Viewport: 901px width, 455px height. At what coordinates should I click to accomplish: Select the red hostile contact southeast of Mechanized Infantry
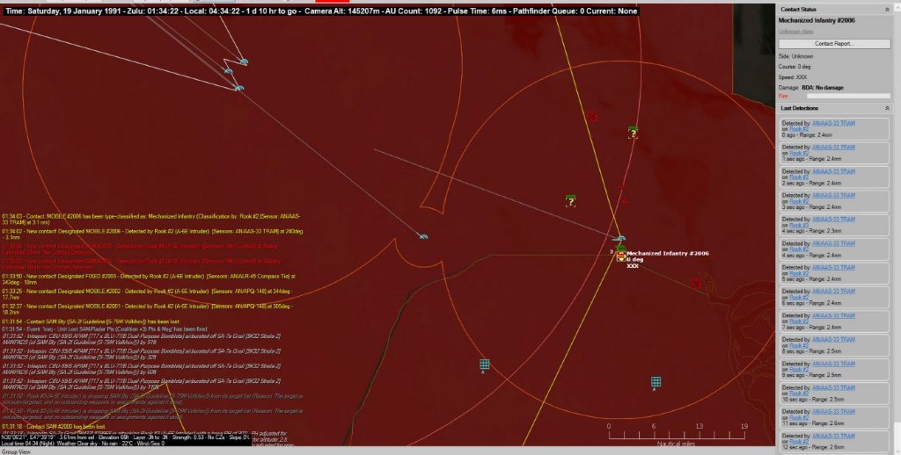696,284
